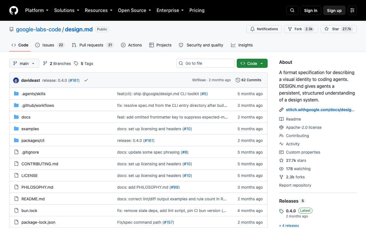Click the Sign up button
366x228 pixels.
(x=334, y=10)
